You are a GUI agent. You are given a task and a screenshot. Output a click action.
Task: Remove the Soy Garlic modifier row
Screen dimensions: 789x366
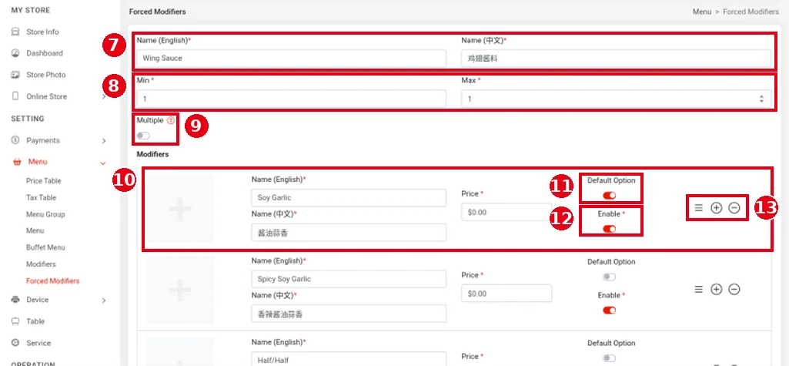(734, 207)
